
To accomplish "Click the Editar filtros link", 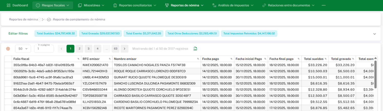I will tap(18, 34).
